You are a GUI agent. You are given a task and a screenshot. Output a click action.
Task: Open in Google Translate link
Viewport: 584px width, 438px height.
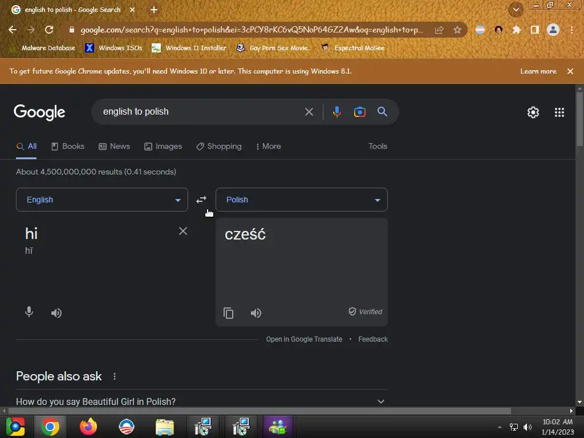pyautogui.click(x=304, y=339)
